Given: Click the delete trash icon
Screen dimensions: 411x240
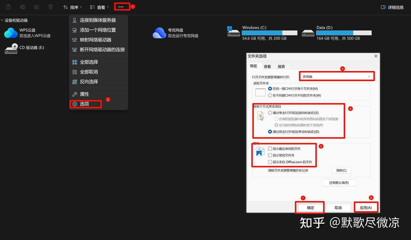Looking at the screenshot, I should 51,7.
